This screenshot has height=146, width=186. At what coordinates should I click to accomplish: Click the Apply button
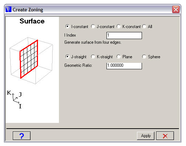coord(146,136)
